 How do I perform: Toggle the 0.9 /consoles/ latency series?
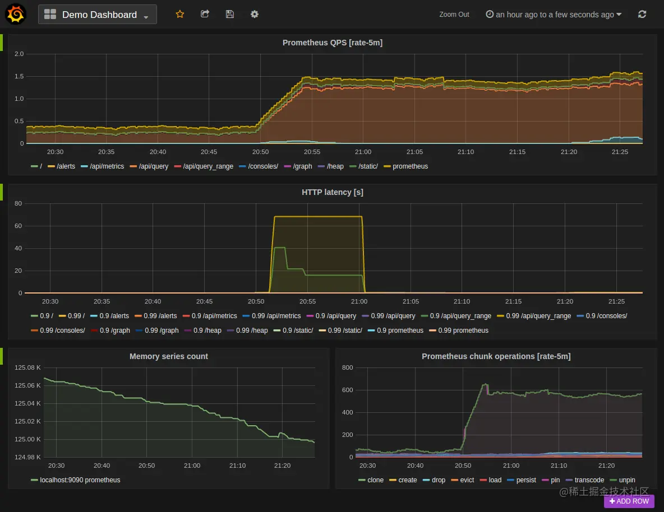click(x=606, y=316)
